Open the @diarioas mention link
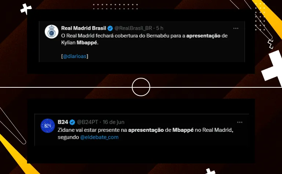The height and width of the screenshot is (174, 282). (x=75, y=56)
